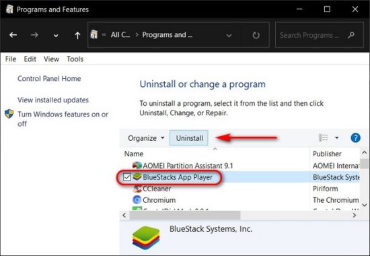Image resolution: width=370 pixels, height=256 pixels.
Task: Expand the address bar history dropdown
Action: click(x=229, y=36)
